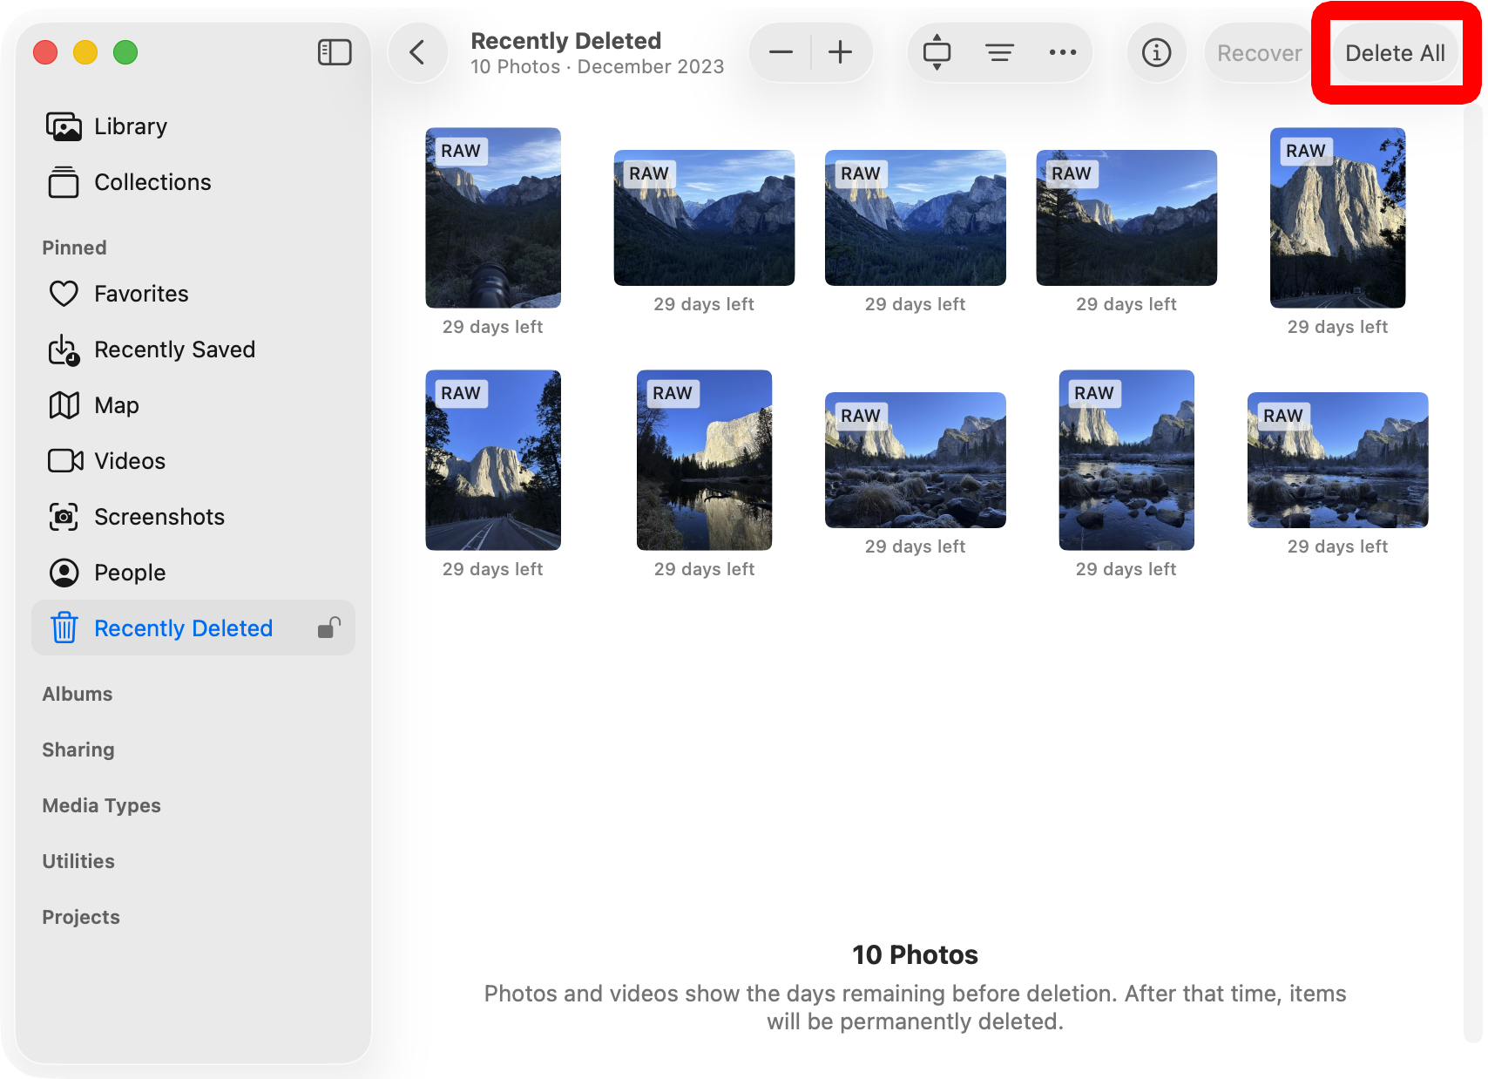Expand the Albums section
The width and height of the screenshot is (1488, 1079).
[x=78, y=694]
